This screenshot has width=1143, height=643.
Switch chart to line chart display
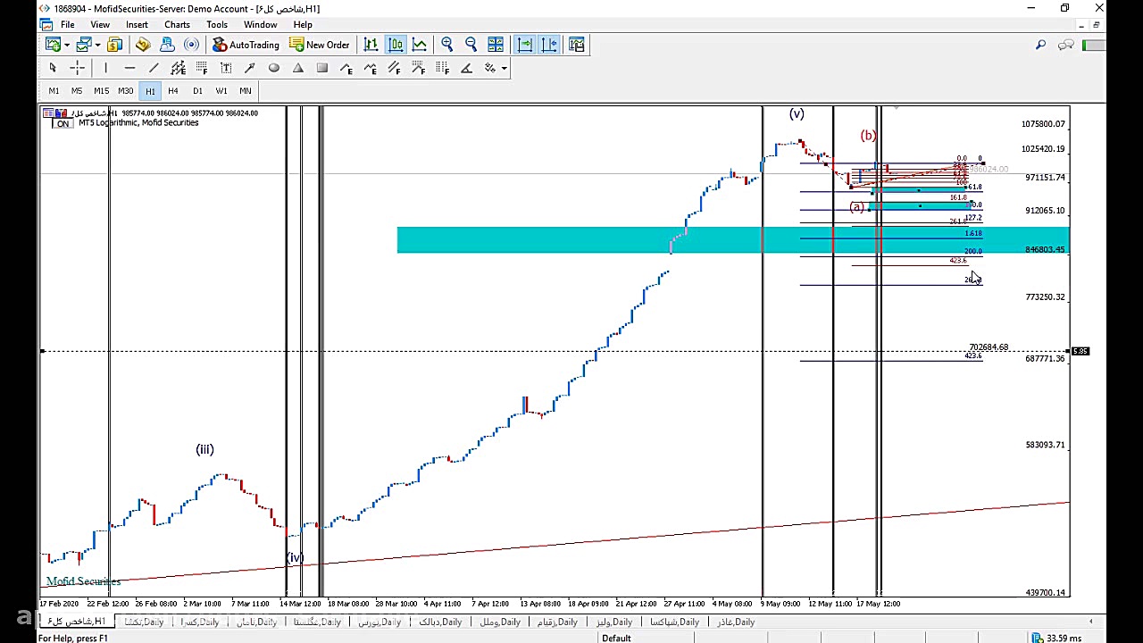(x=419, y=45)
